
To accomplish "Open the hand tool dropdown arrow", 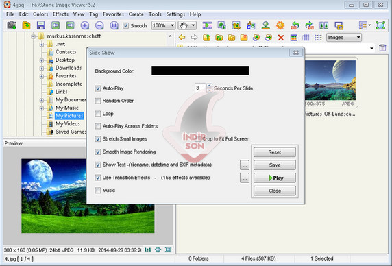I will [193, 25].
